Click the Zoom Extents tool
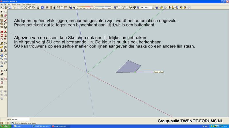 tap(2, 66)
